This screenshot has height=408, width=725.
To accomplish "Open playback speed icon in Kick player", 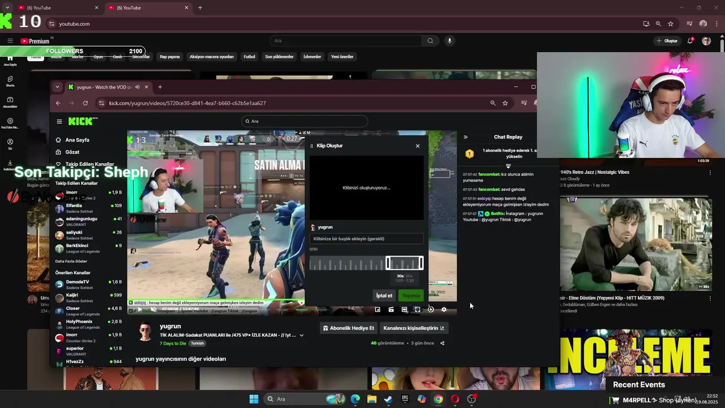I will coord(431,309).
